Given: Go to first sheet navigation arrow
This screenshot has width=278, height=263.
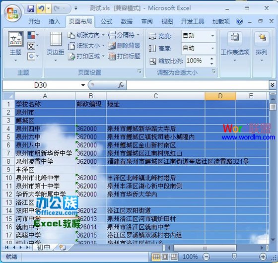Looking at the screenshot, I should (7, 248).
